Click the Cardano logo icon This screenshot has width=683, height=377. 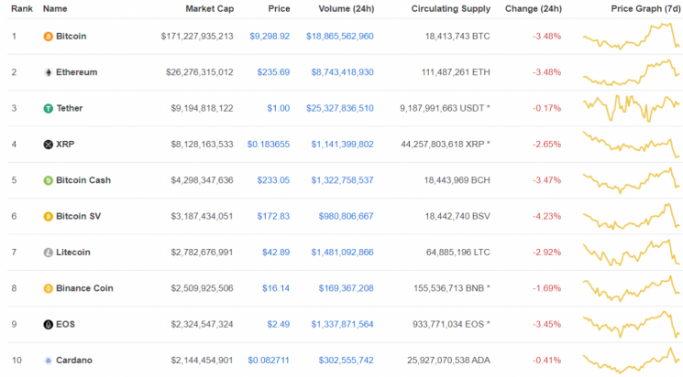pyautogui.click(x=48, y=361)
